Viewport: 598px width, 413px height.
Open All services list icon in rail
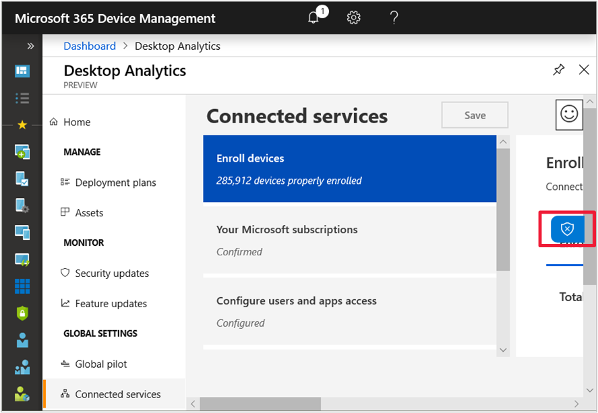click(22, 98)
